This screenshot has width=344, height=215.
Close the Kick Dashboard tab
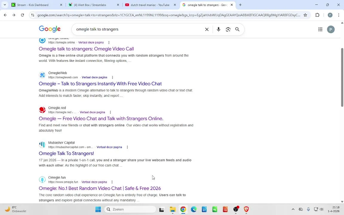tap(61, 5)
